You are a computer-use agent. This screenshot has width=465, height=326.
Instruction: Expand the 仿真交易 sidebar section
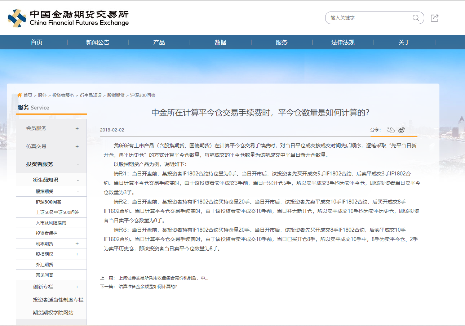pos(77,146)
